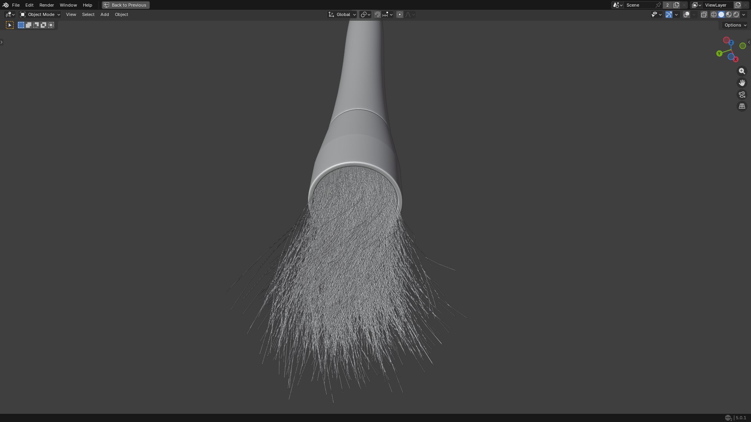Open the viewport Add menu
The width and height of the screenshot is (751, 422).
(x=104, y=14)
